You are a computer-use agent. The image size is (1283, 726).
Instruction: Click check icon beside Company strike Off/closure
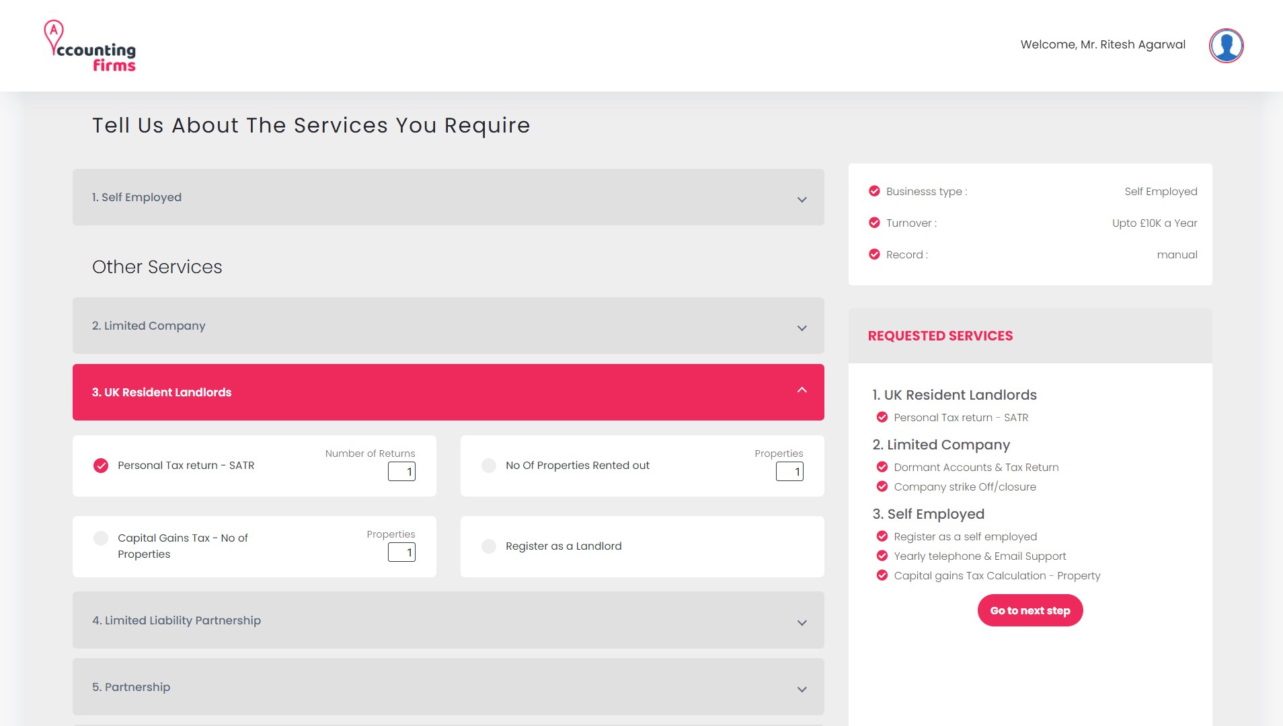coord(882,486)
